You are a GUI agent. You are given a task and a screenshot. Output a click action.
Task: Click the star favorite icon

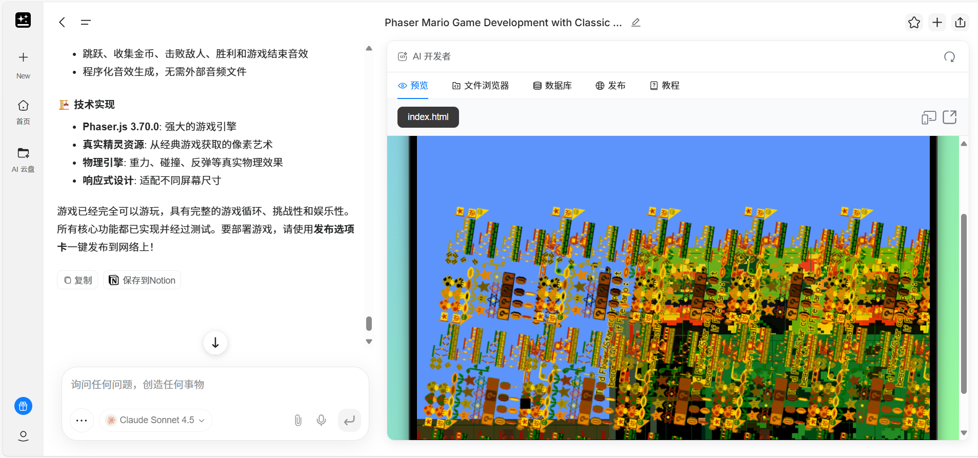point(914,23)
